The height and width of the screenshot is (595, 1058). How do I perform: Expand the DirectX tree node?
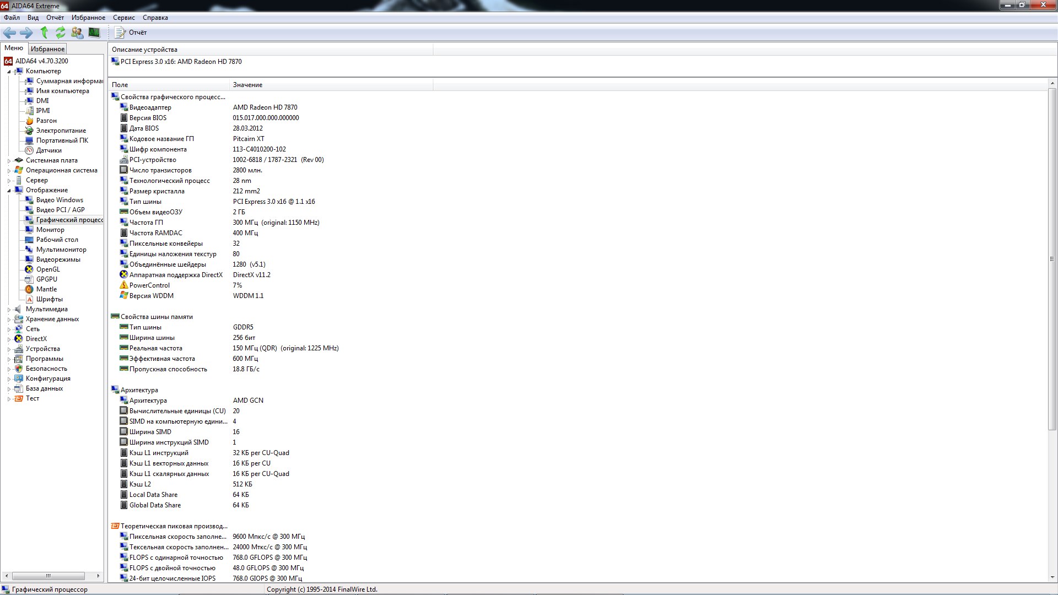[x=9, y=339]
